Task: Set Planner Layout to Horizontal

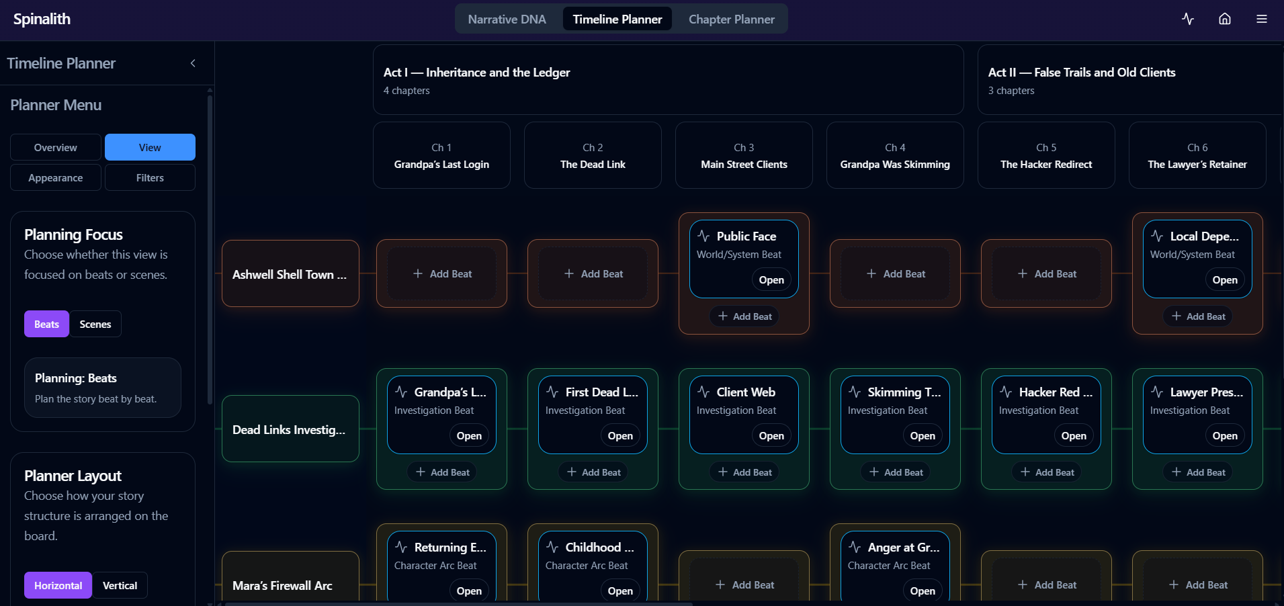Action: [x=58, y=585]
